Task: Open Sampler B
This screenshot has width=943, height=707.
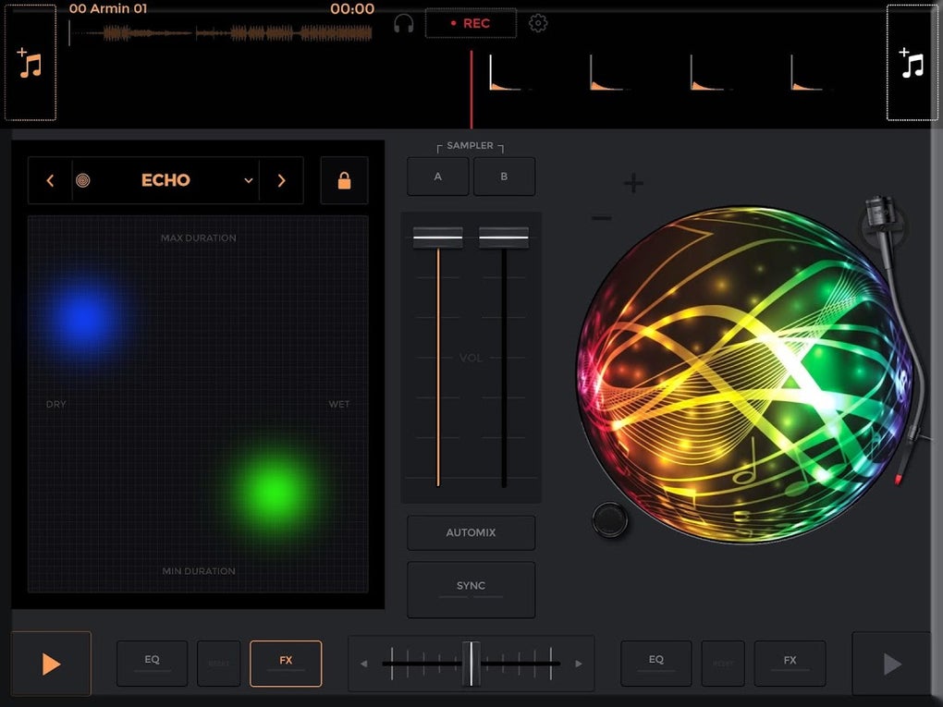Action: 504,177
